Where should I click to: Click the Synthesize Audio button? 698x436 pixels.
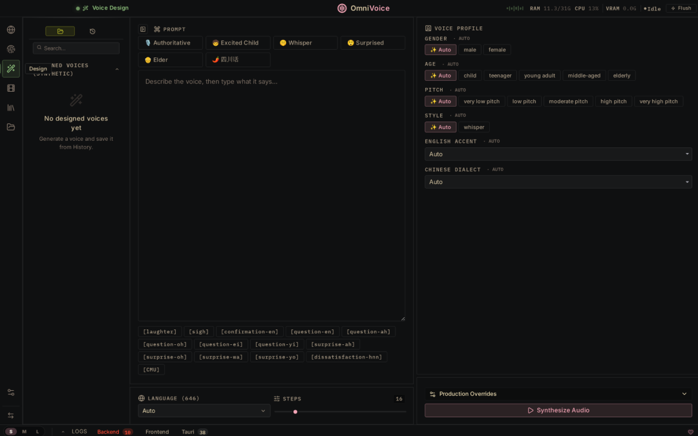pos(558,410)
